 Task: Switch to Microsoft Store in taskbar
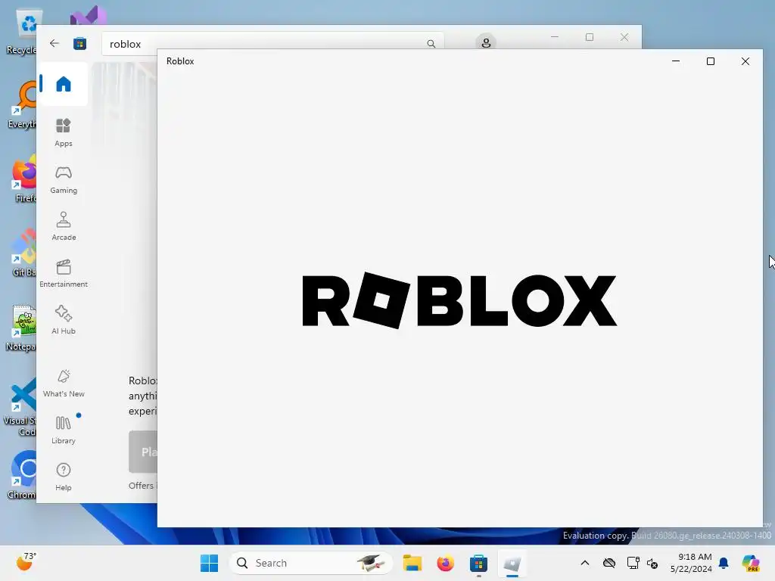(x=478, y=563)
